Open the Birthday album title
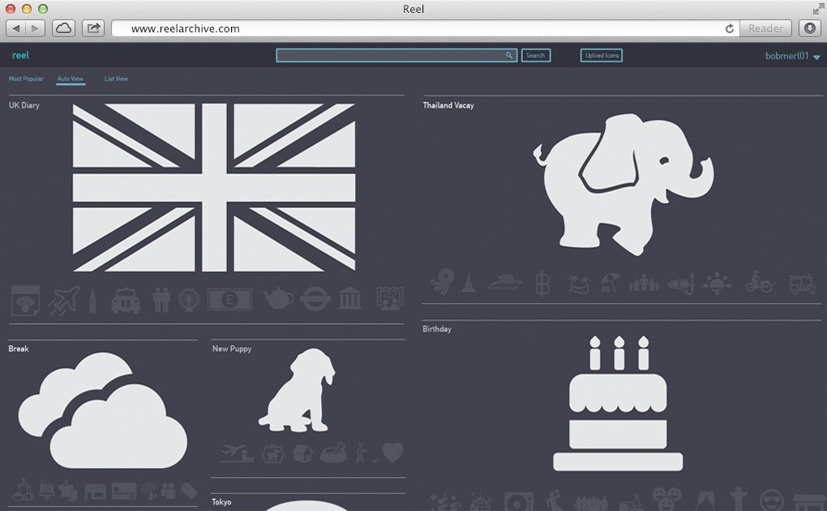827x511 pixels. click(437, 329)
